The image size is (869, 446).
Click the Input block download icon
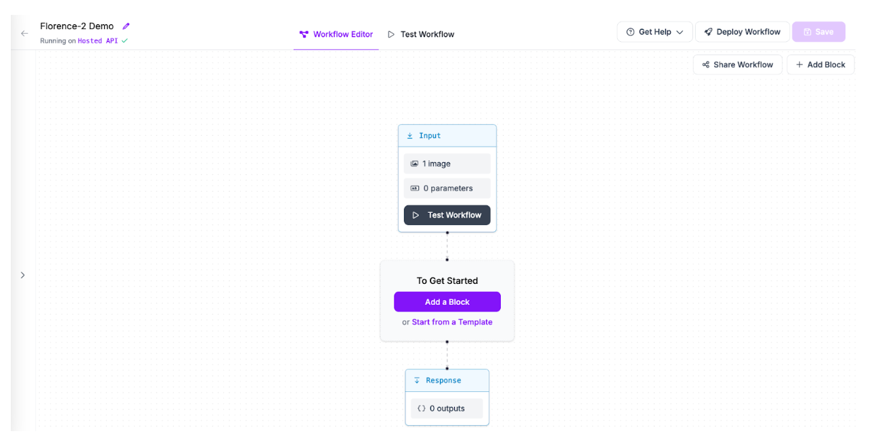409,136
